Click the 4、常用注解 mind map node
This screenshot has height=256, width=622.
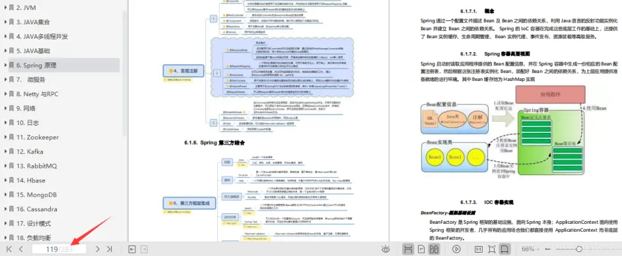(184, 71)
